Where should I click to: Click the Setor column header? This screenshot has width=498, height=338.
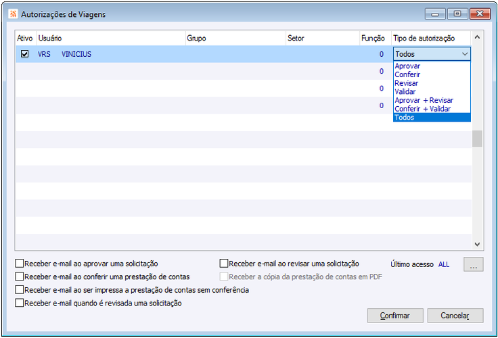tap(323, 38)
